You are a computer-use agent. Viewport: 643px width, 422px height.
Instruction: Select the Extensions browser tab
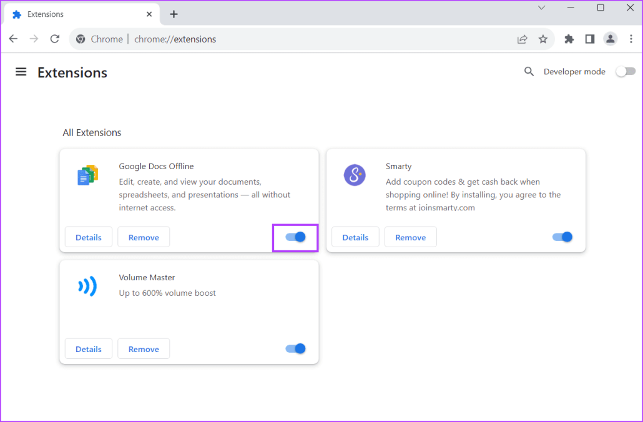point(81,14)
